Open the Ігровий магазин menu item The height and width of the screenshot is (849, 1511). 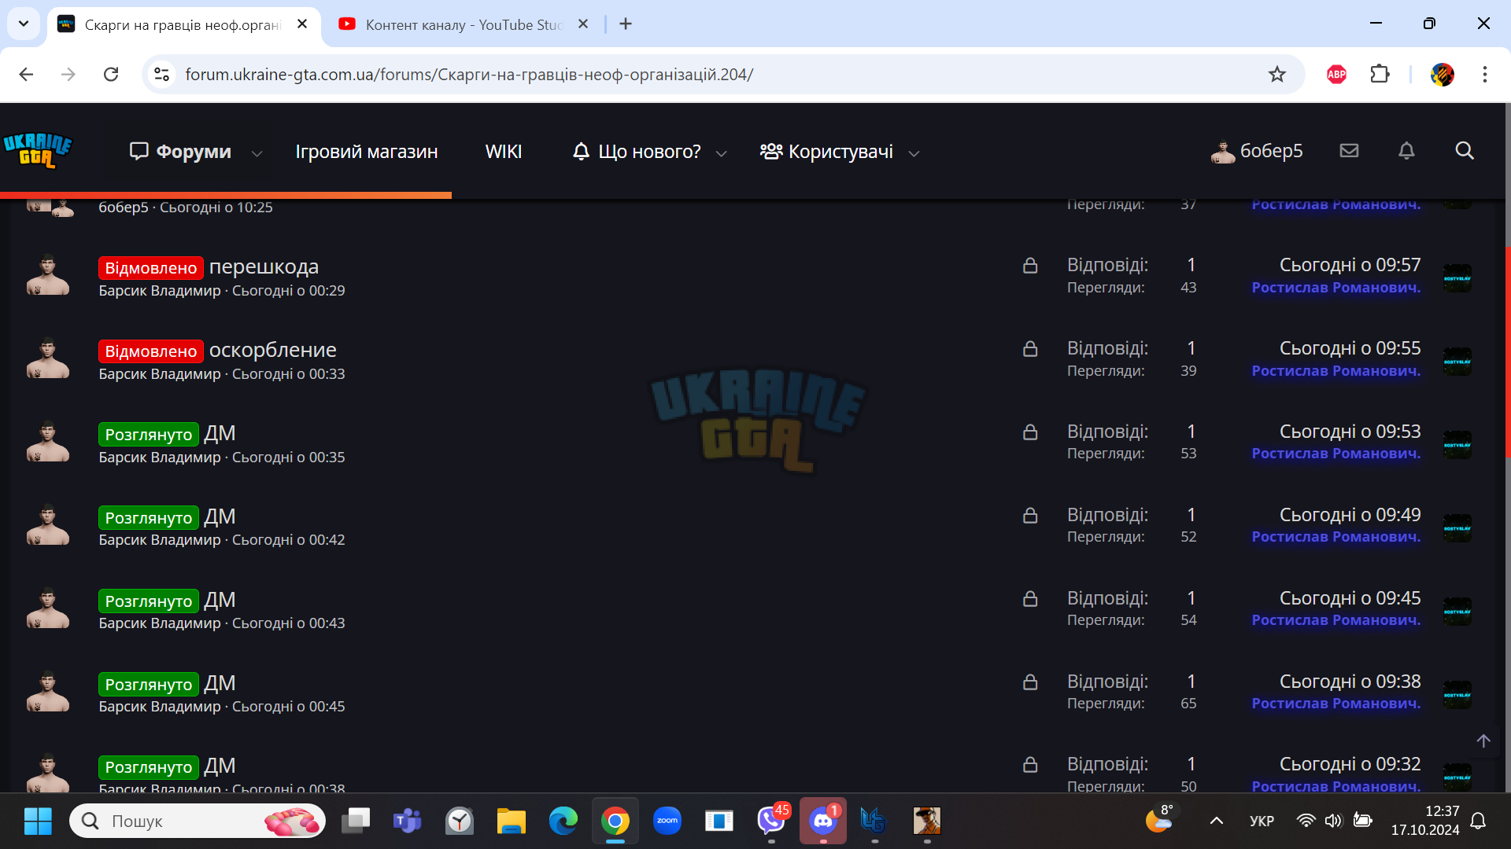point(367,151)
